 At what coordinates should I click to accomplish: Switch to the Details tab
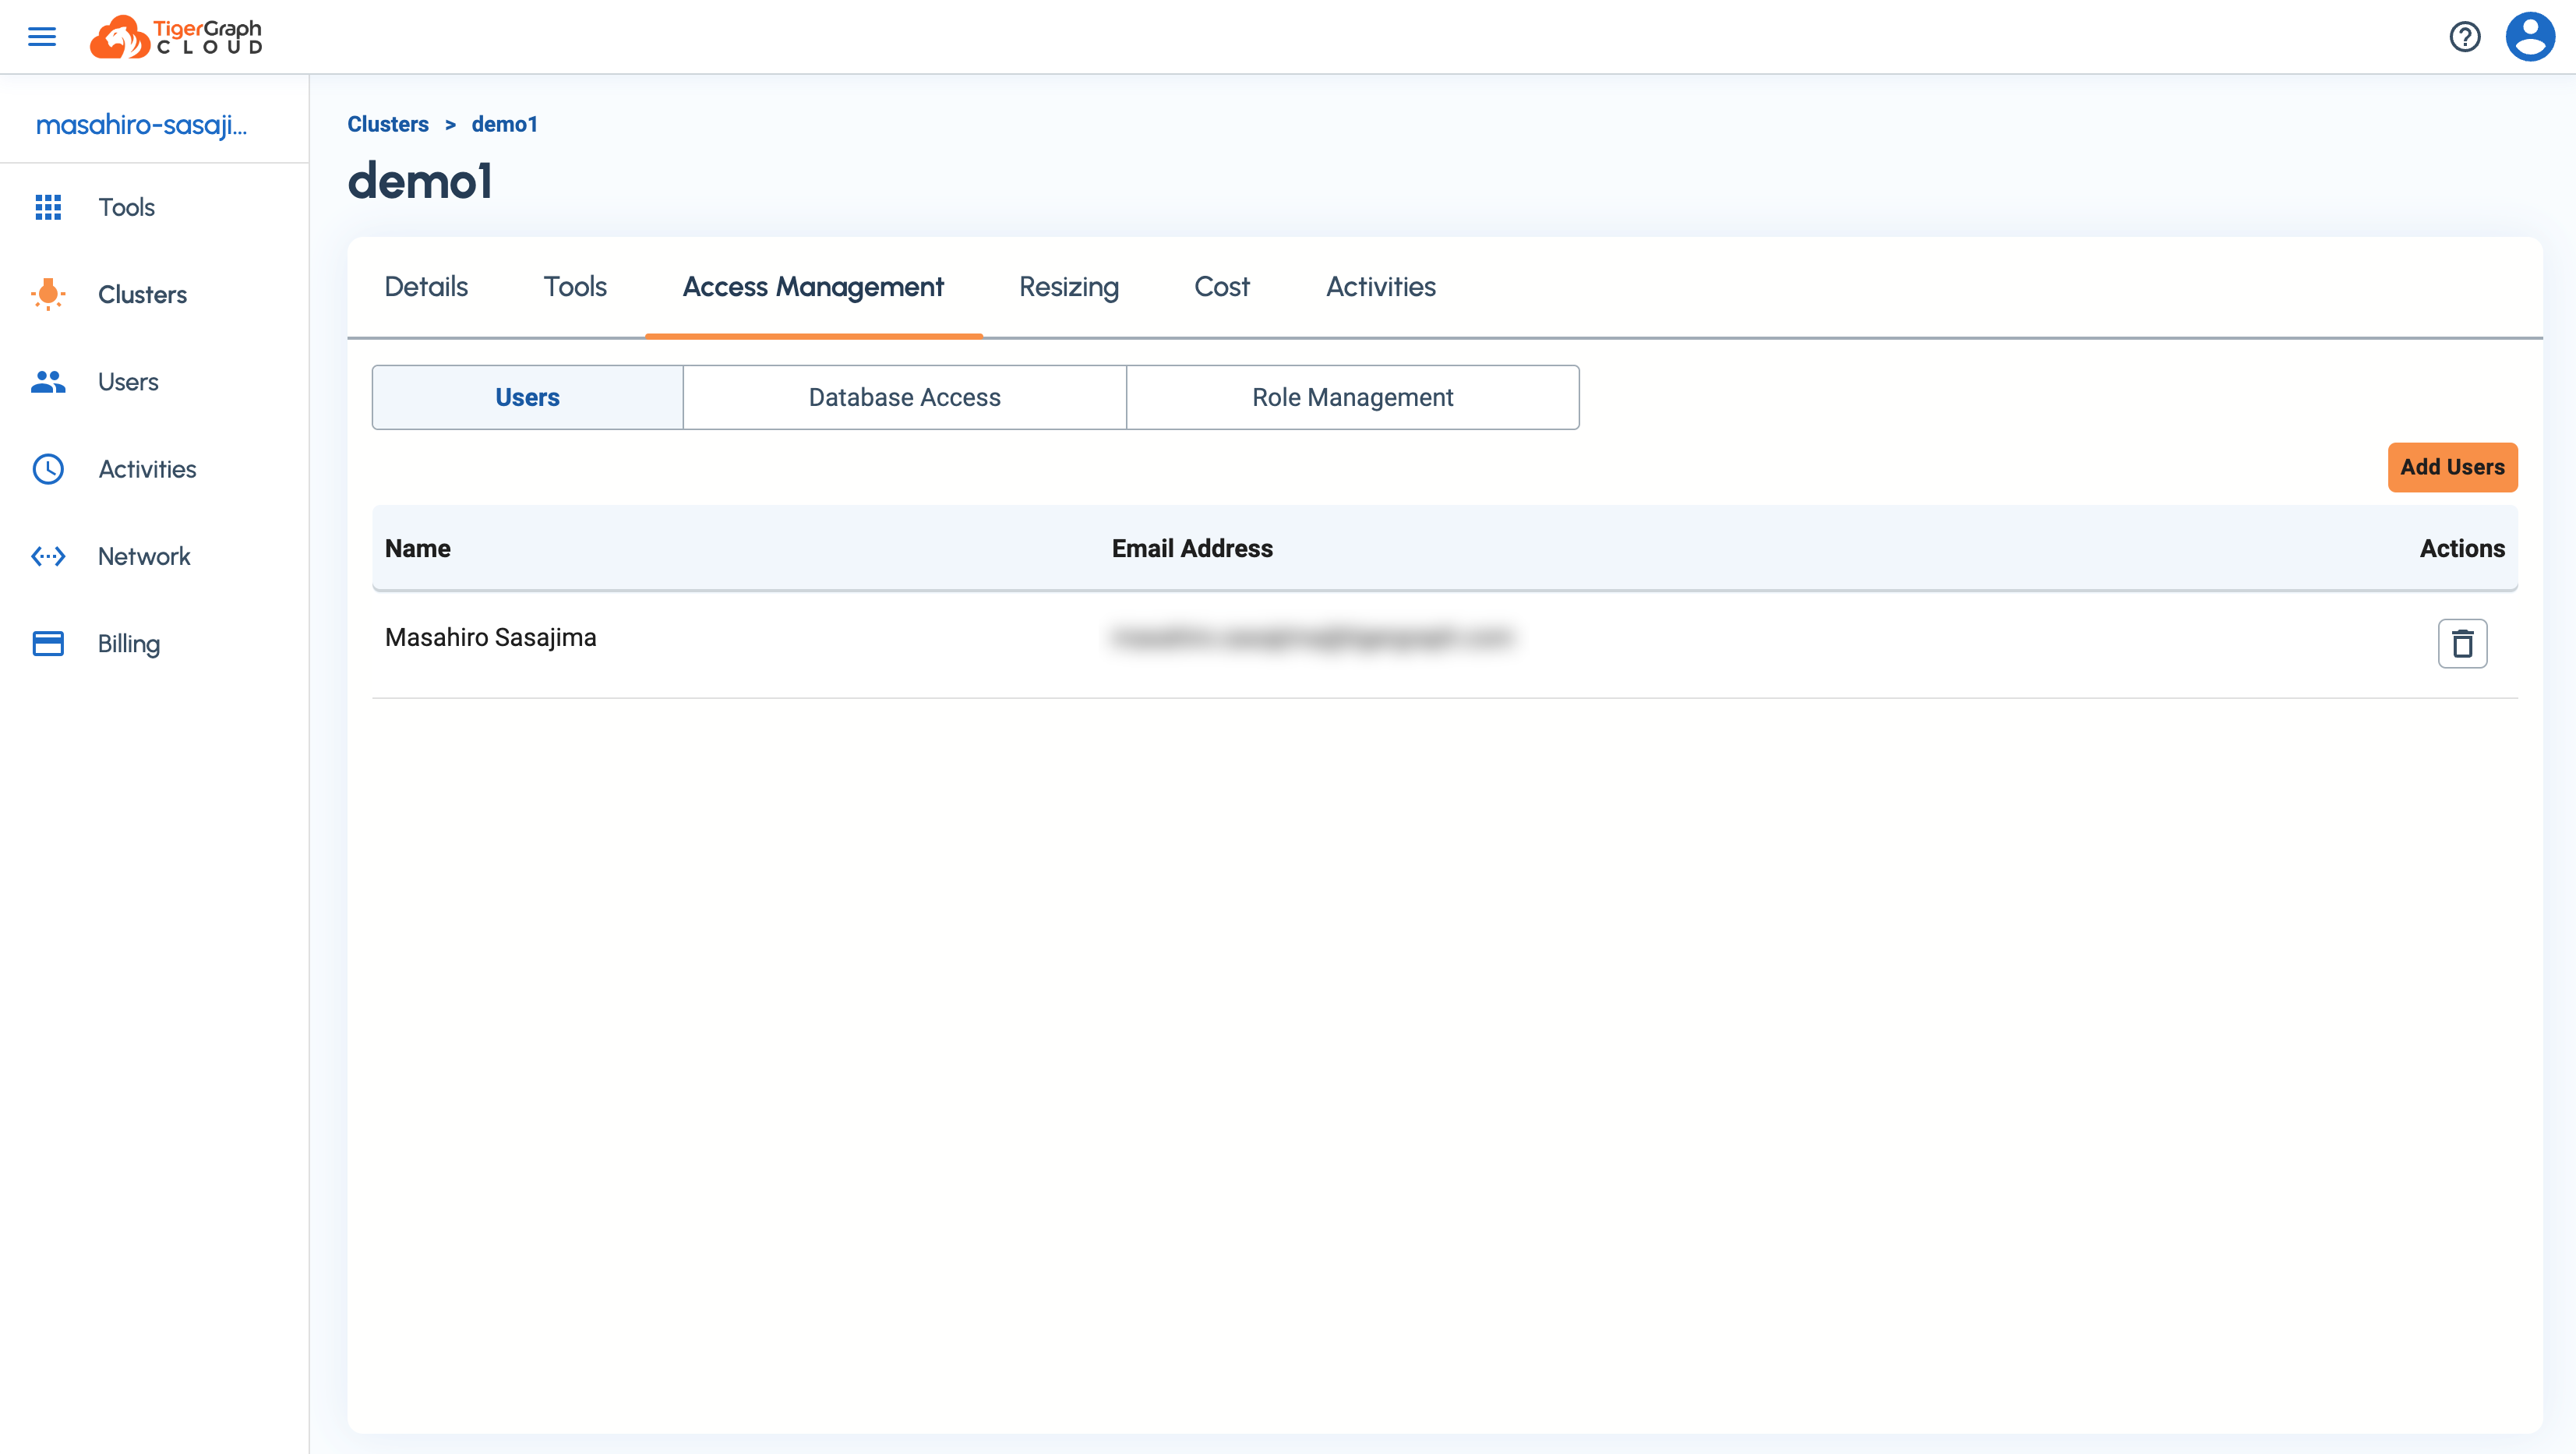tap(426, 287)
